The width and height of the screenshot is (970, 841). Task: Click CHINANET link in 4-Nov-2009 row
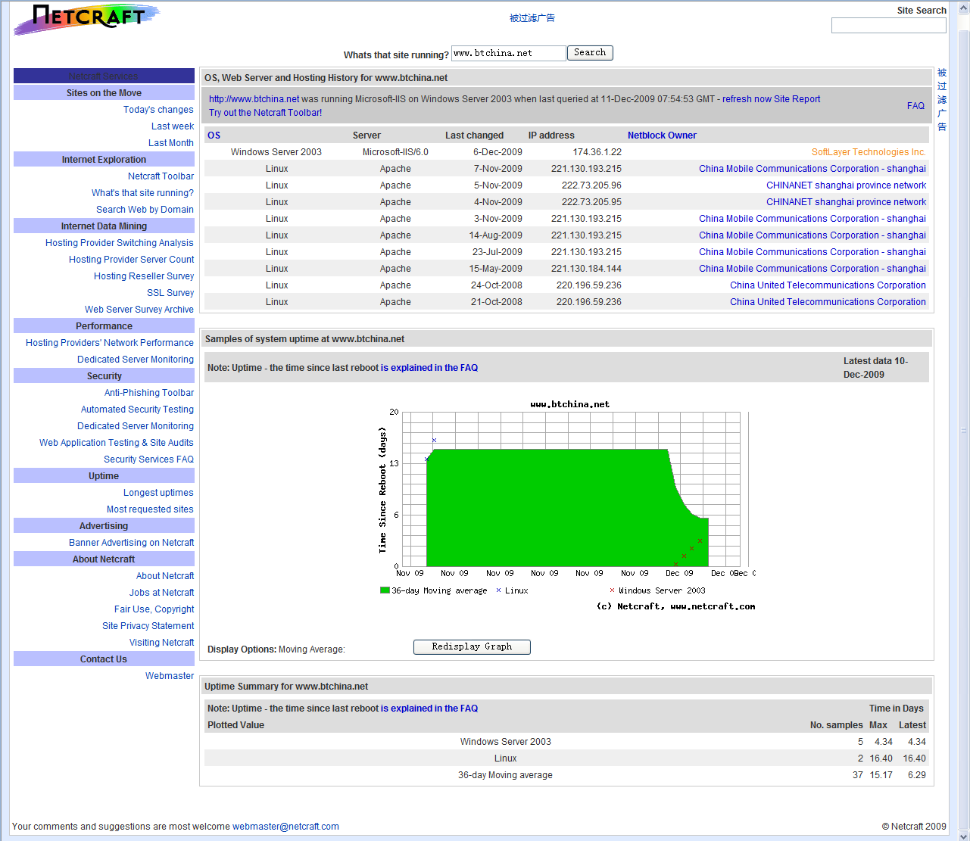846,202
